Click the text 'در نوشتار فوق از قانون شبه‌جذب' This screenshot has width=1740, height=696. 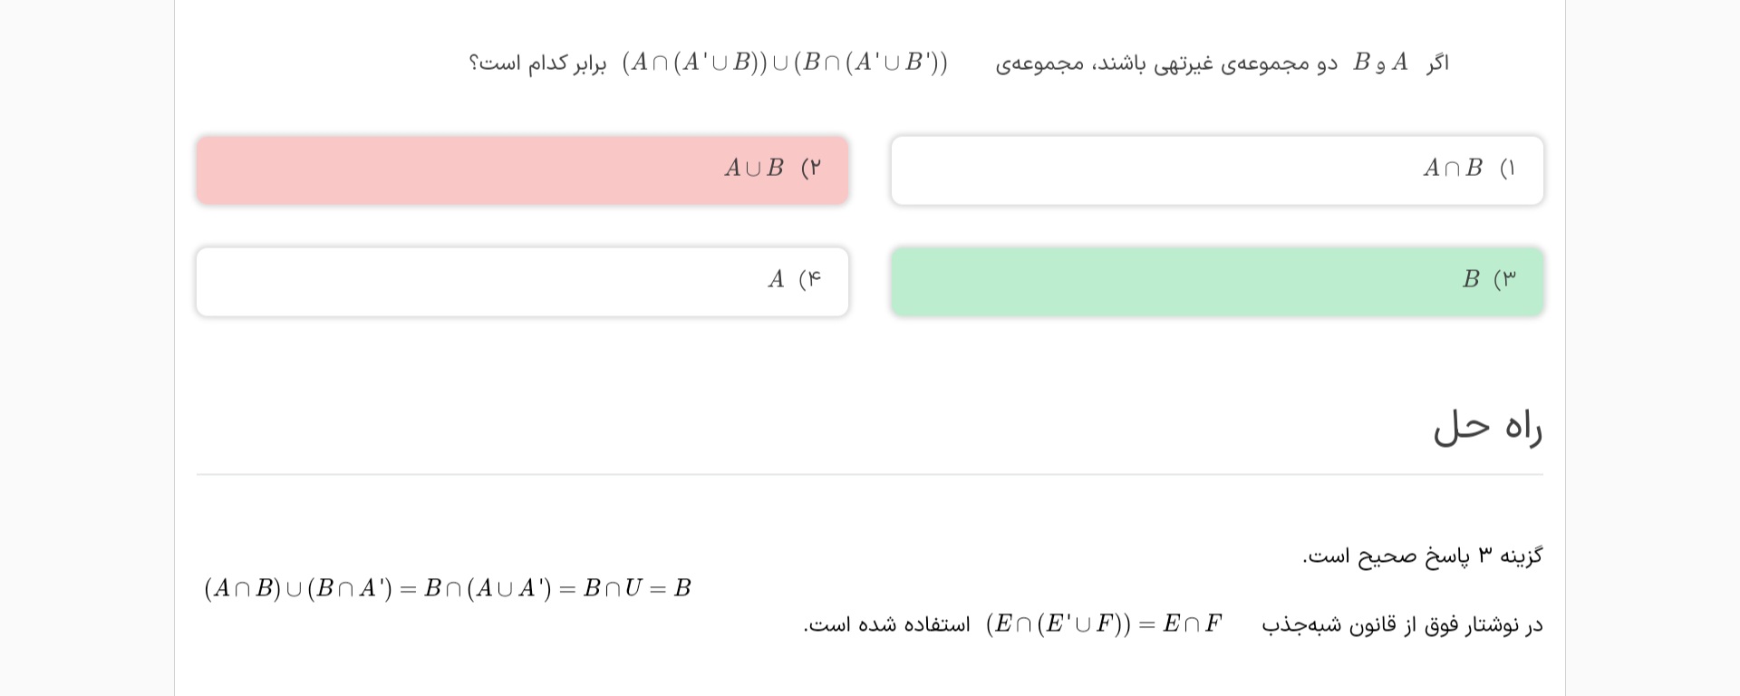tap(1402, 625)
